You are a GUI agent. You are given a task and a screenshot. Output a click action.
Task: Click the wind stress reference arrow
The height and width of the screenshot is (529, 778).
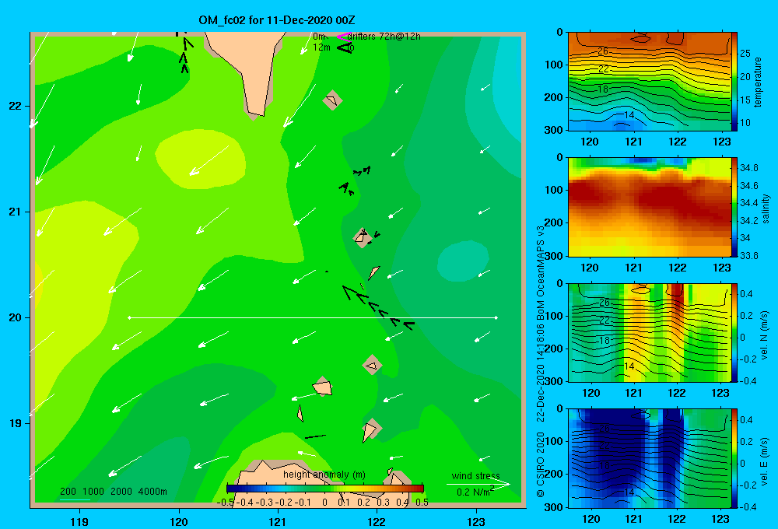coord(478,485)
